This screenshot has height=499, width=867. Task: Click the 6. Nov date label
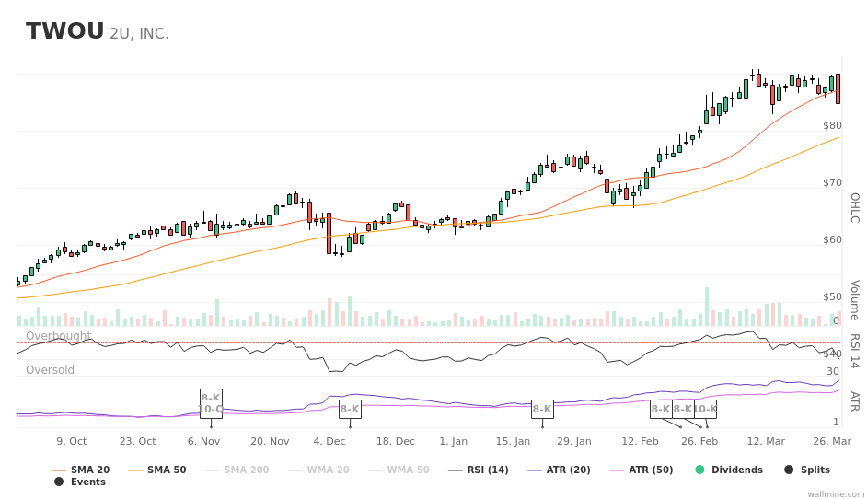click(x=203, y=442)
